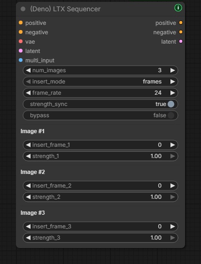Viewport: 201px width, 264px height.
Task: Click the insert_frame_3 value field
Action: 100,226
